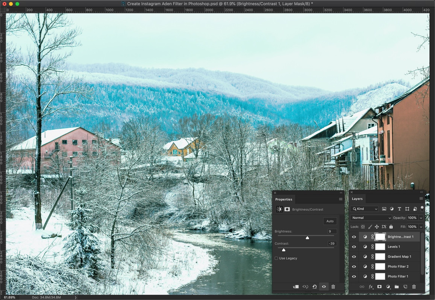Delete layer trash icon in Layers panel
The width and height of the screenshot is (435, 300).
tap(414, 287)
